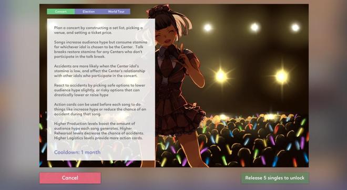This screenshot has width=347, height=190.
Task: Switch to the Election tab
Action: pyautogui.click(x=88, y=12)
